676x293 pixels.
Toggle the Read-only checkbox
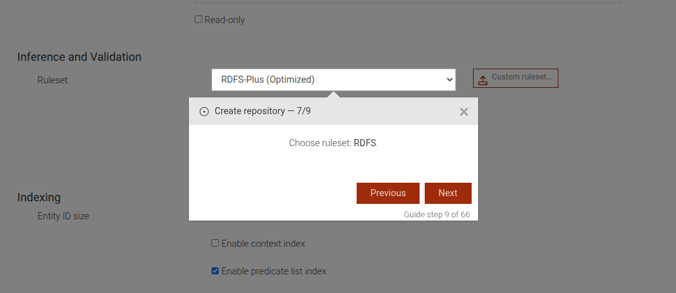click(199, 20)
